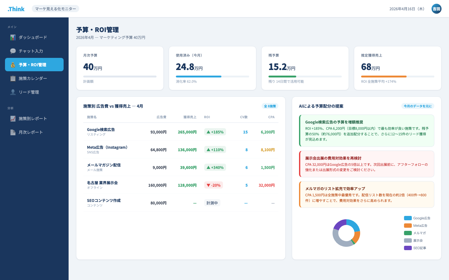Image resolution: width=449 pixels, height=280 pixels.
Task: Click the .Think logo
Action: (16, 9)
